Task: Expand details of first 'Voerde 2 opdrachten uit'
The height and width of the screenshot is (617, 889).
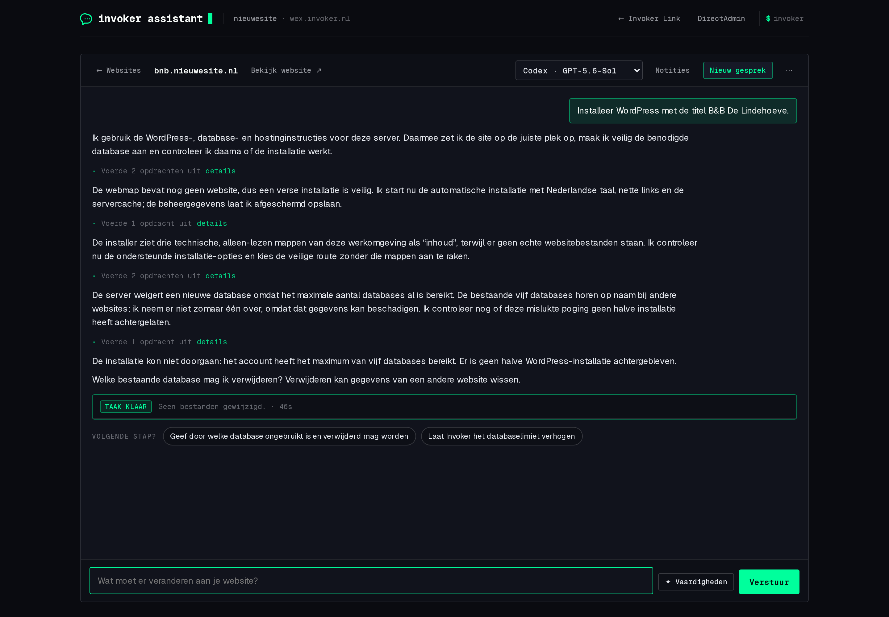Action: click(220, 171)
